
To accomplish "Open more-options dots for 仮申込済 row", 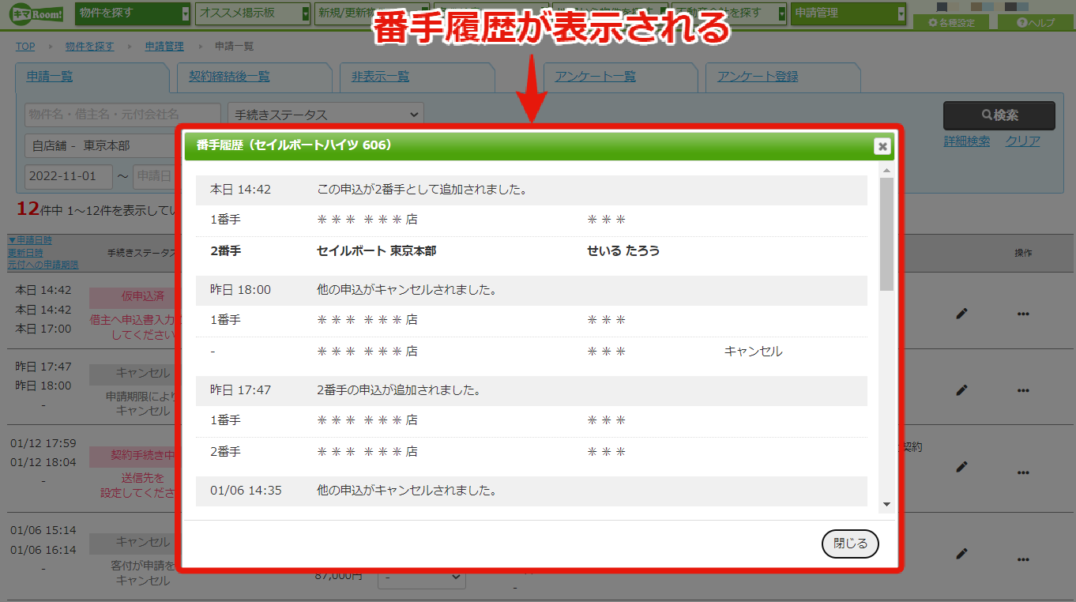I will pyautogui.click(x=1023, y=314).
